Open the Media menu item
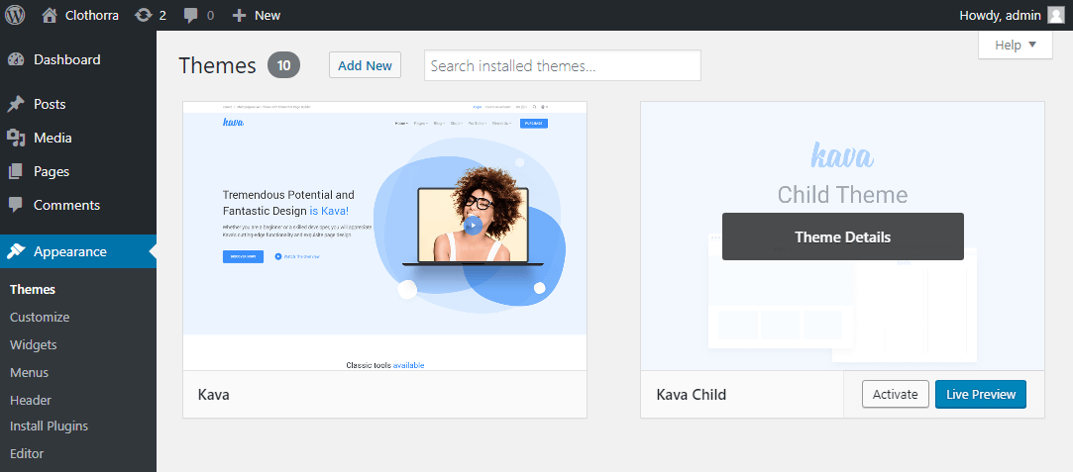 pyautogui.click(x=78, y=138)
